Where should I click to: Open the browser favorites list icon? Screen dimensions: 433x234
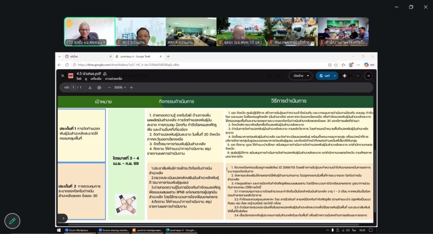(343, 65)
